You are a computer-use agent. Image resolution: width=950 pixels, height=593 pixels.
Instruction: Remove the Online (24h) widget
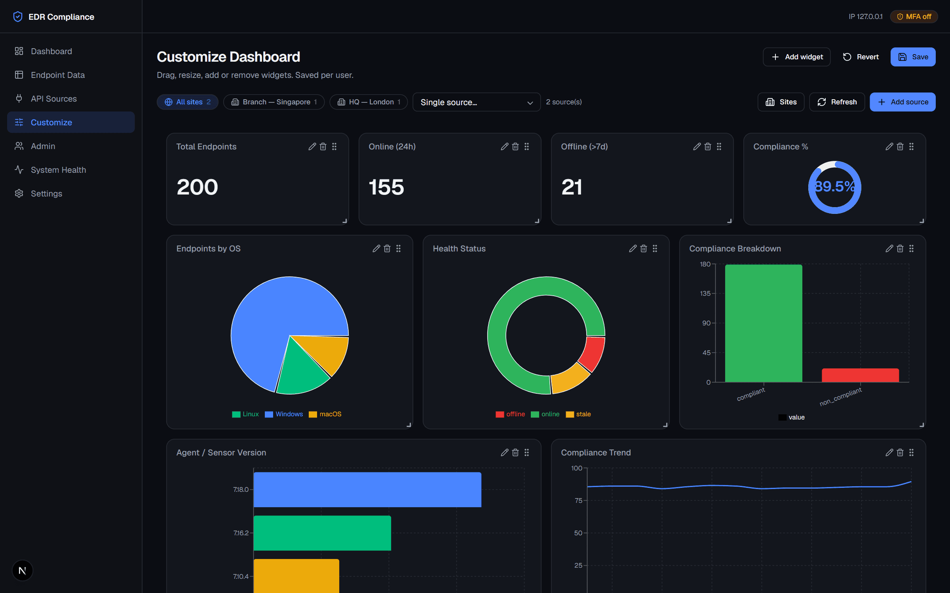click(x=515, y=147)
